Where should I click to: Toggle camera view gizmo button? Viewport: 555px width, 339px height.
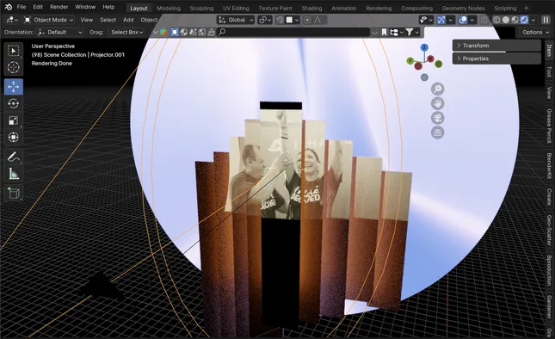tap(437, 118)
